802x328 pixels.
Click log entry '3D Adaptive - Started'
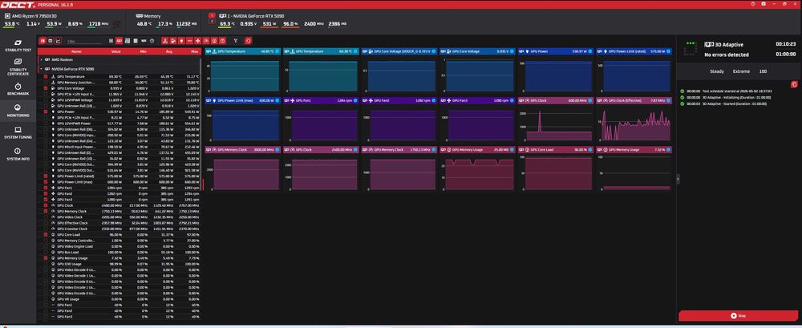[x=734, y=103]
